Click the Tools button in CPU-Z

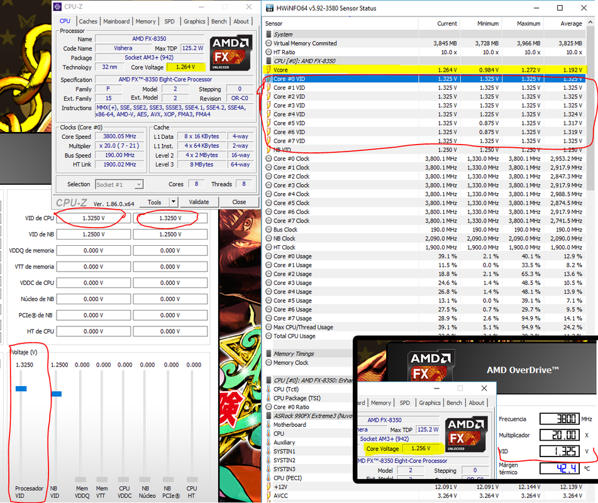pos(155,202)
